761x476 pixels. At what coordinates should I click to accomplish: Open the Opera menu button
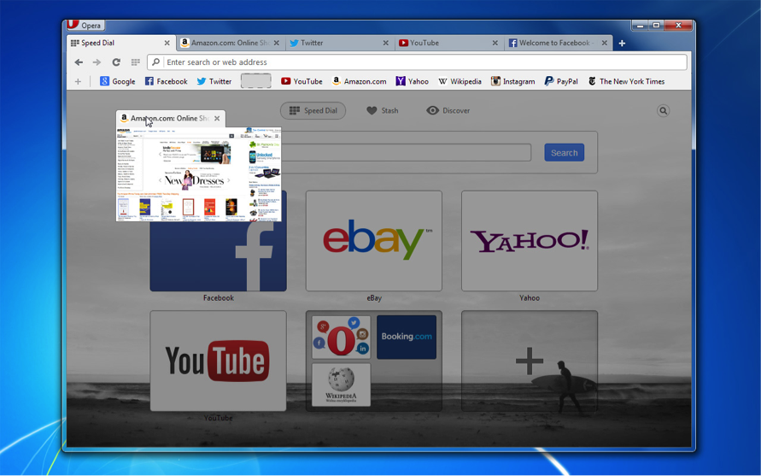[86, 26]
